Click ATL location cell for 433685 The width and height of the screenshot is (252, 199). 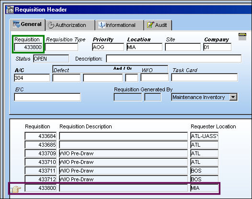coord(205,145)
